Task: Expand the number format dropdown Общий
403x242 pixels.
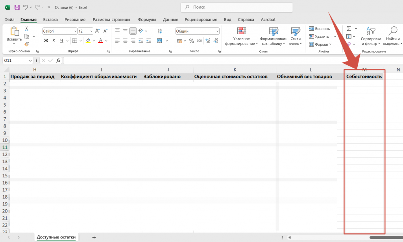Action: point(217,31)
